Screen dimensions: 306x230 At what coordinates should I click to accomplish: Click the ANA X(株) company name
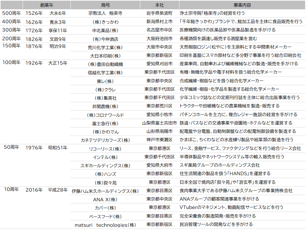coord(105,200)
